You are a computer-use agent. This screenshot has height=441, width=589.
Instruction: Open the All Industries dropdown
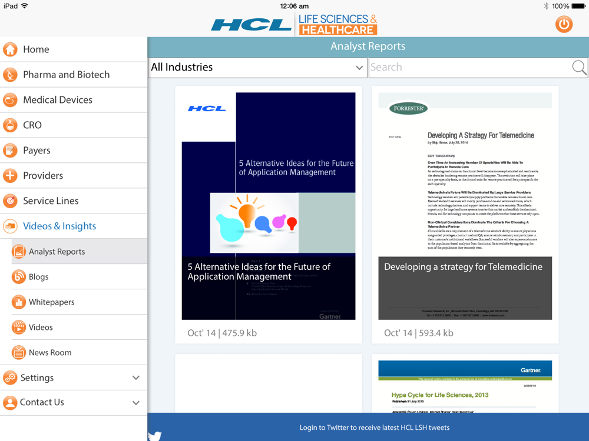258,68
